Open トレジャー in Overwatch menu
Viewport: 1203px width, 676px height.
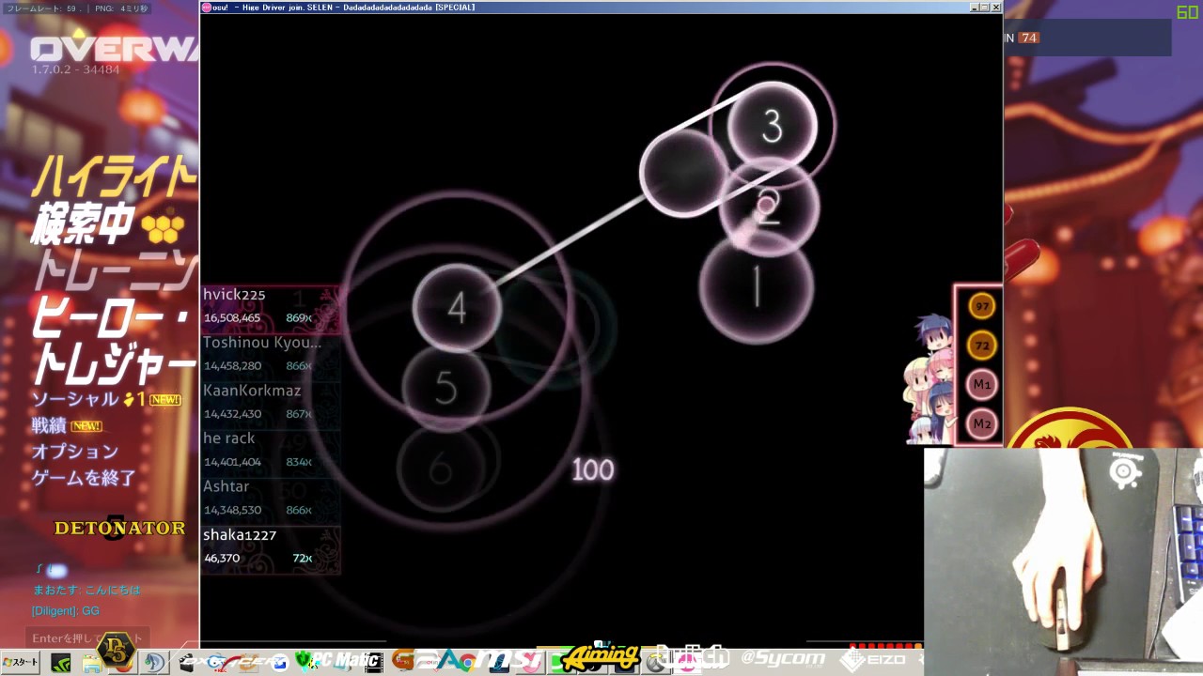coord(115,363)
